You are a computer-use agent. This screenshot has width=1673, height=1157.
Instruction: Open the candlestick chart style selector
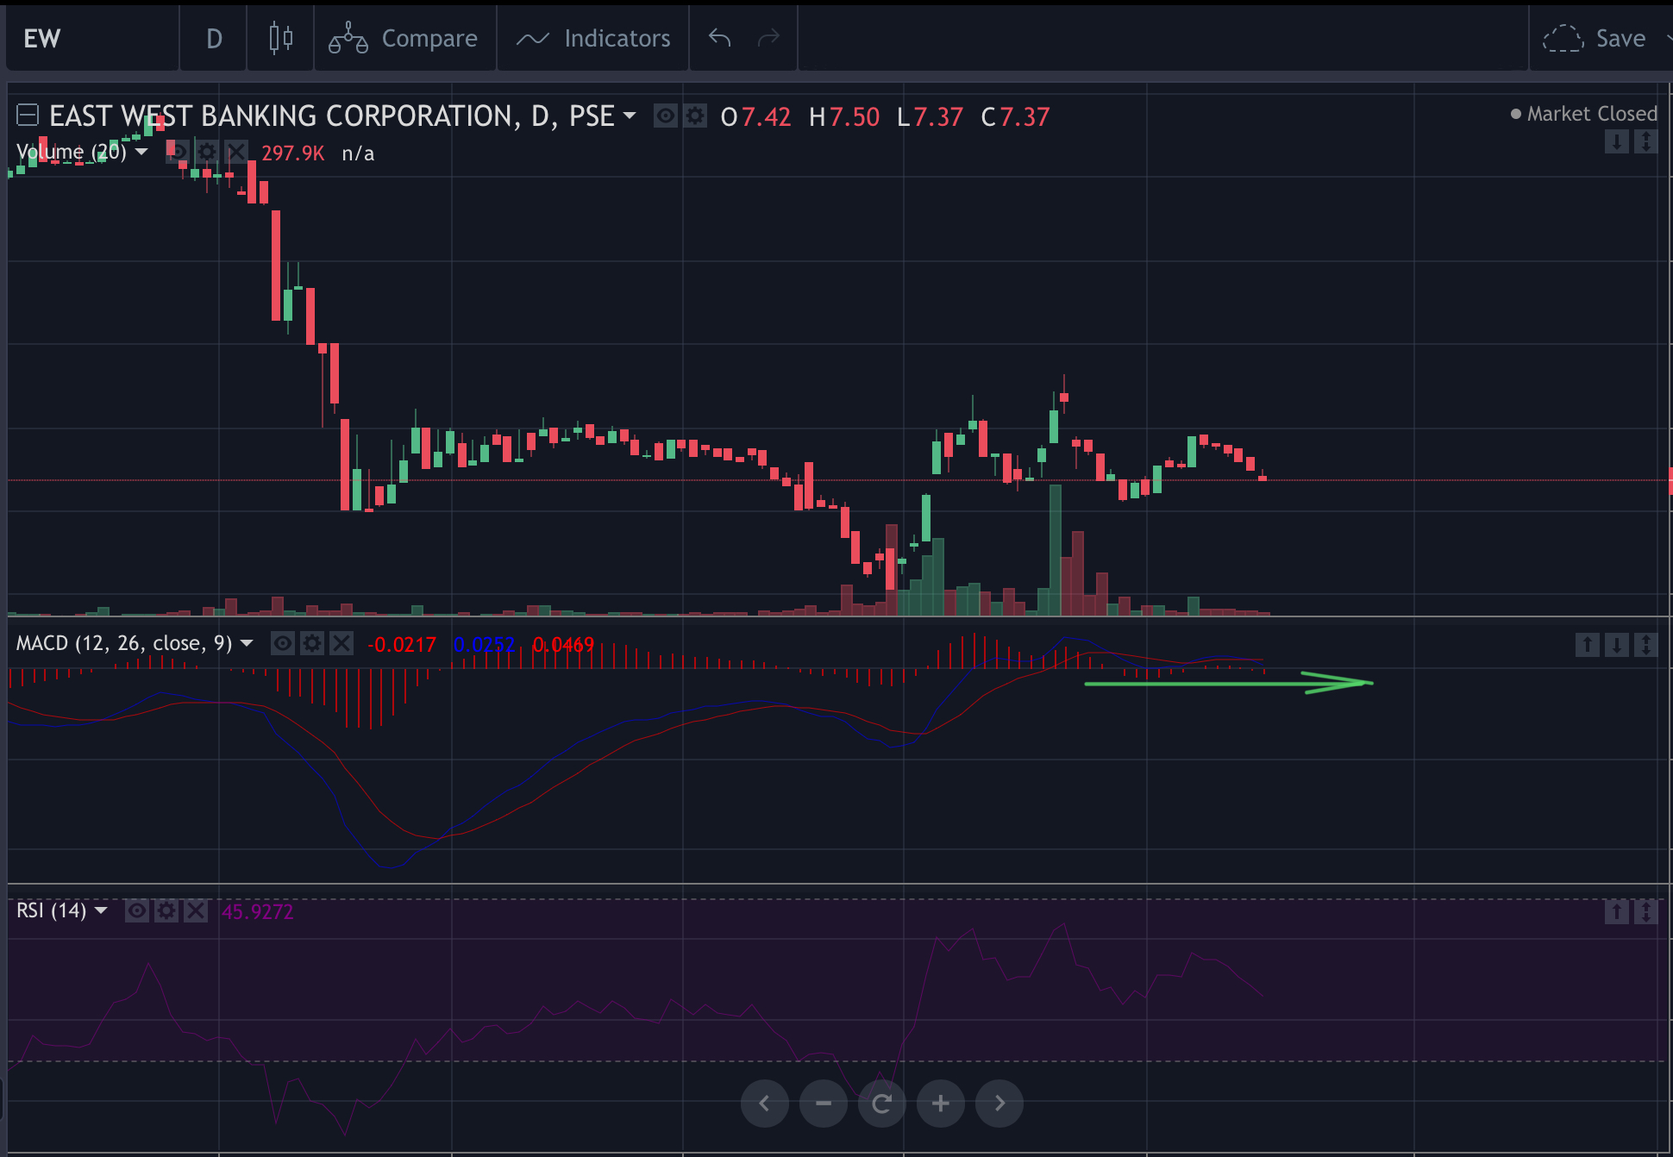[280, 39]
